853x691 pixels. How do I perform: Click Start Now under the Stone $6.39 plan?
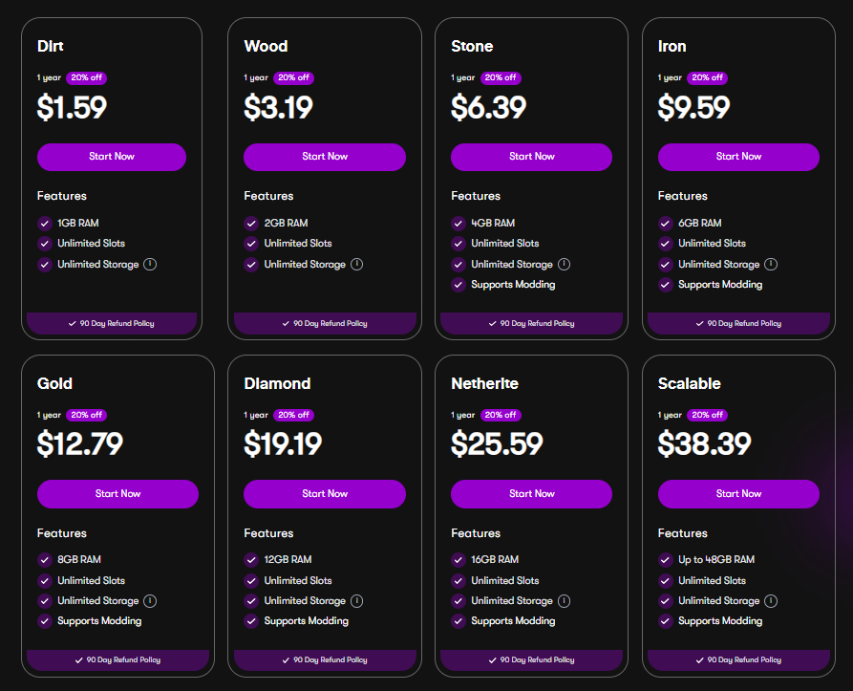point(531,157)
